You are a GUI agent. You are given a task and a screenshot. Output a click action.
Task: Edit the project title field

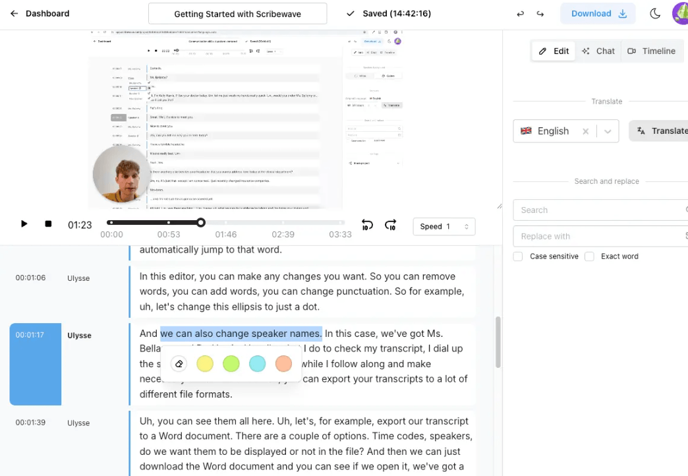pos(237,14)
